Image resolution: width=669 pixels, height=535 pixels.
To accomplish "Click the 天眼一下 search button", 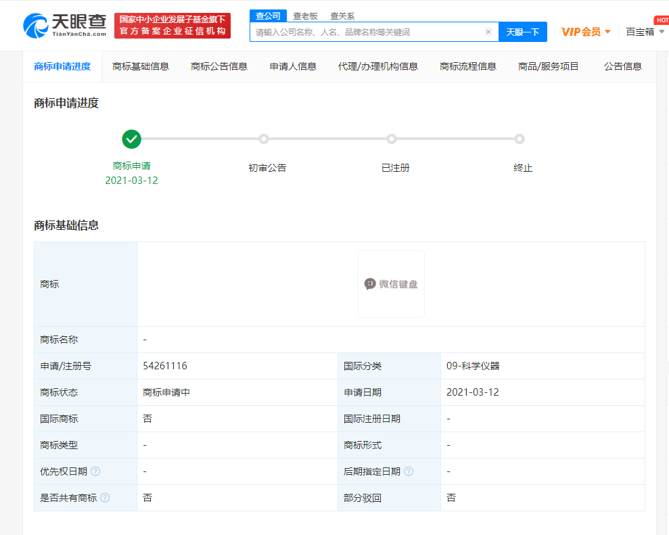I will pyautogui.click(x=522, y=32).
